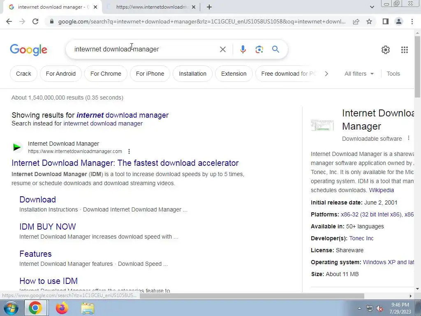Close the Google search tab

click(x=95, y=7)
